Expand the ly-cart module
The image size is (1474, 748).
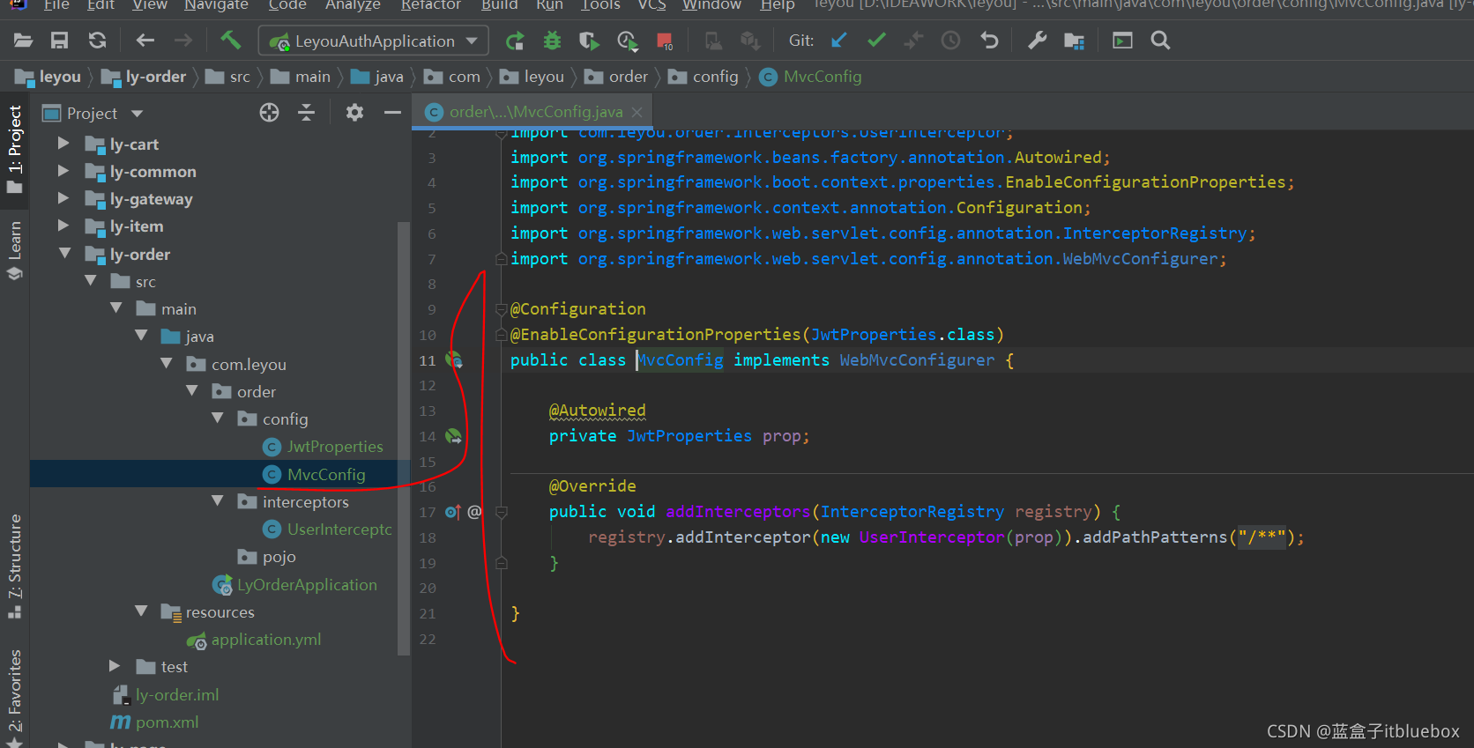63,144
